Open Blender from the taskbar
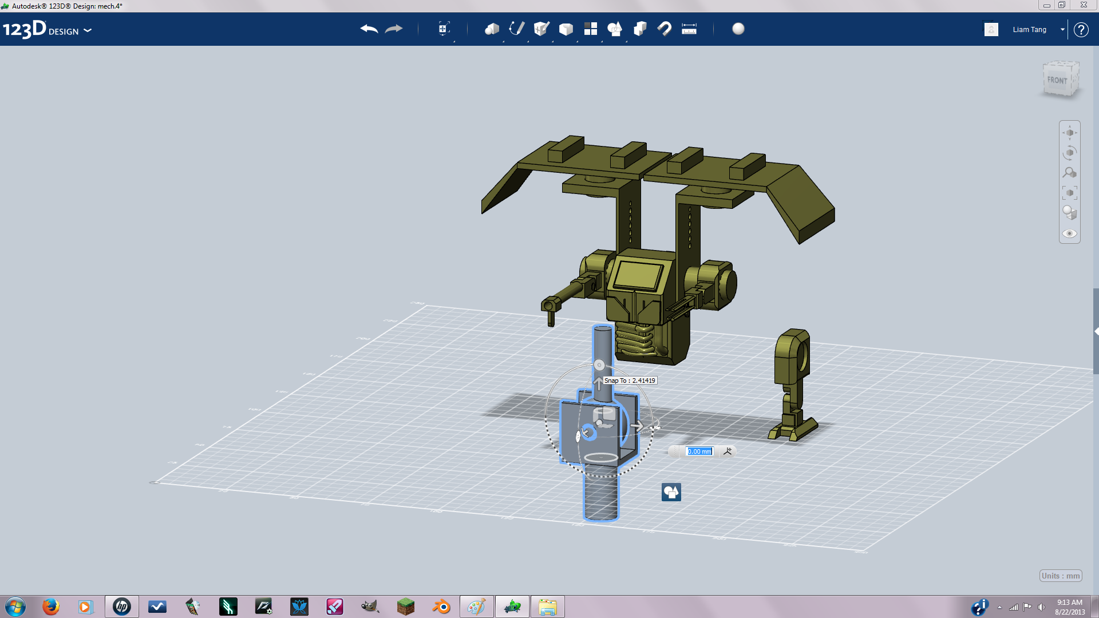Viewport: 1099px width, 618px height. coord(441,607)
